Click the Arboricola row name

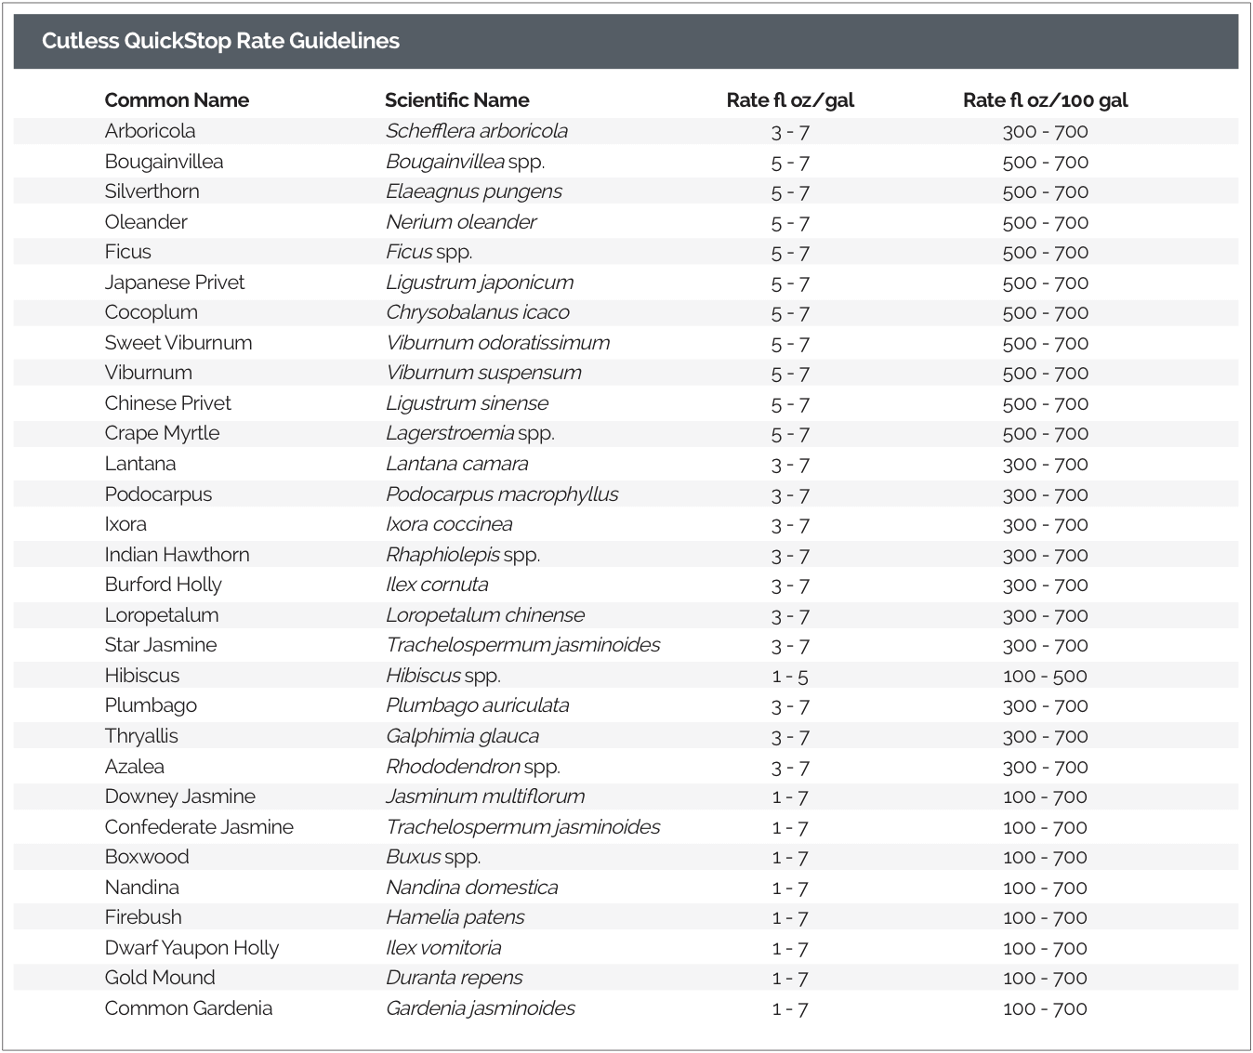point(150,131)
